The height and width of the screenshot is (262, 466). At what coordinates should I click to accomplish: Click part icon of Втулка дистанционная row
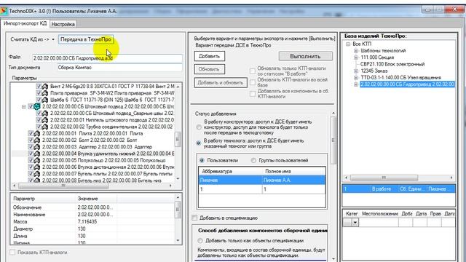coord(37,167)
